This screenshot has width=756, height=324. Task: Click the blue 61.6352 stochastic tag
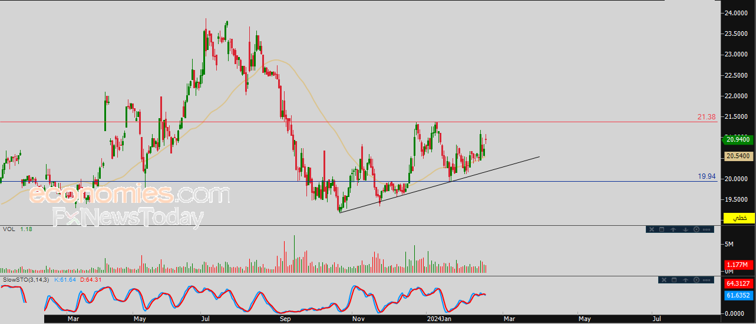(x=738, y=295)
